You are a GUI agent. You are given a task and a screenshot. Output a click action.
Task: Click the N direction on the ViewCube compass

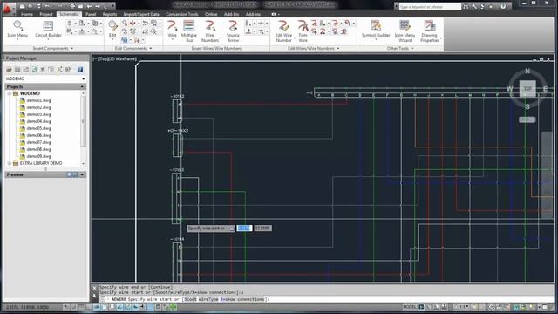527,72
